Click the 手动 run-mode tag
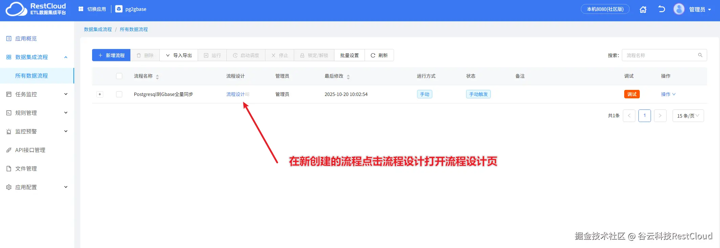720x248 pixels. [424, 94]
